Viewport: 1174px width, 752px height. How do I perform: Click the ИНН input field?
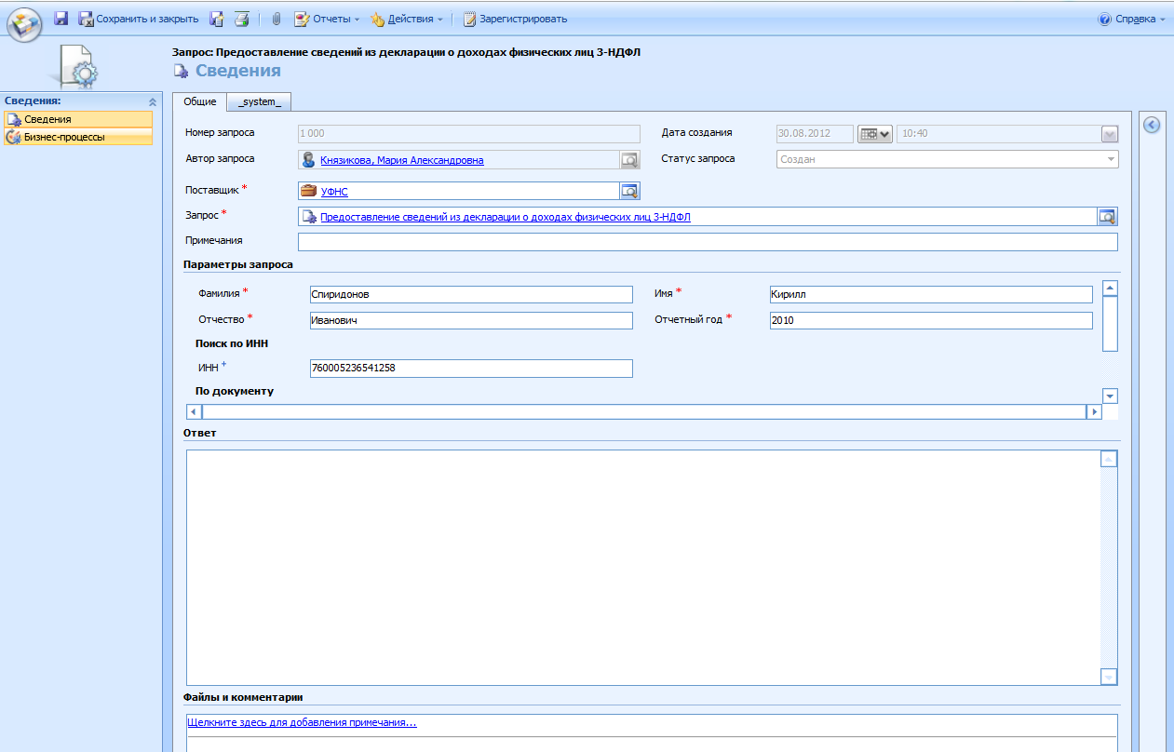click(470, 369)
